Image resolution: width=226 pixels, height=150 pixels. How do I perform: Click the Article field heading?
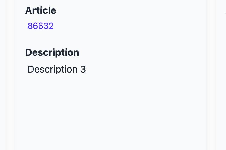point(41,10)
